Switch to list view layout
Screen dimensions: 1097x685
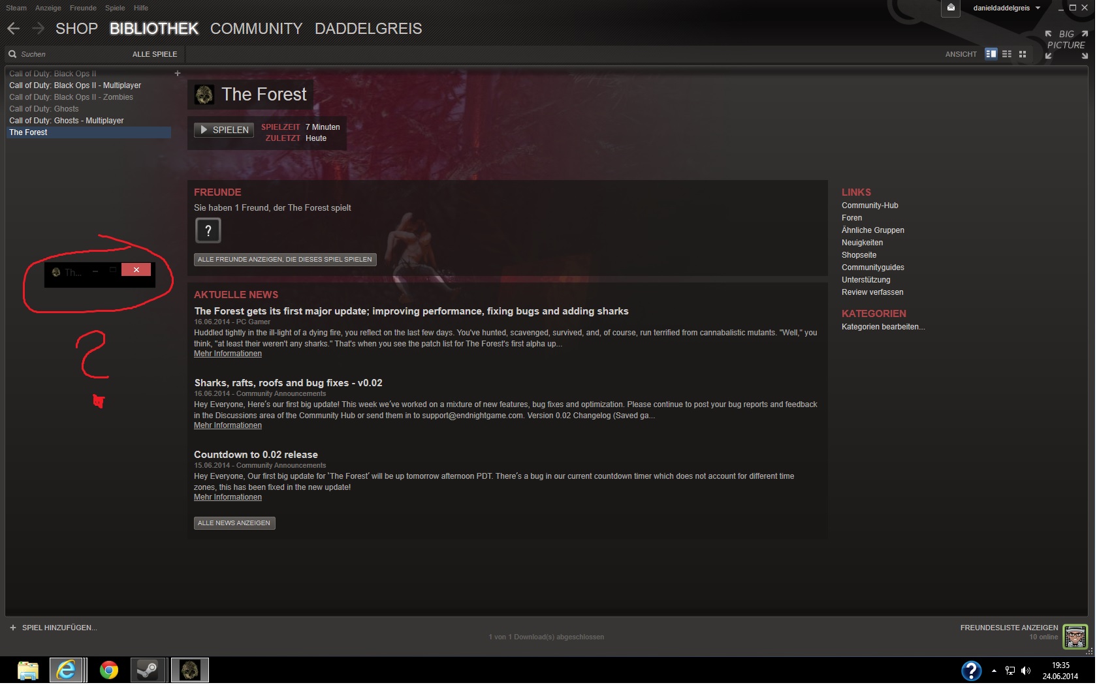click(x=1007, y=54)
